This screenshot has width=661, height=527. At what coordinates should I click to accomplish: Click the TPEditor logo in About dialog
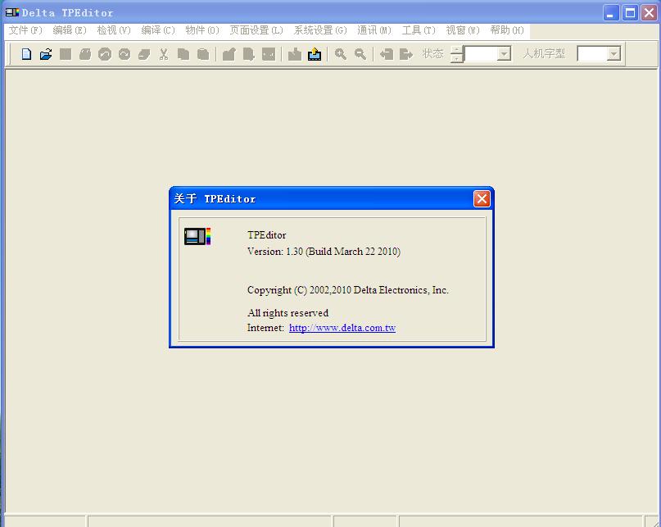tap(197, 236)
